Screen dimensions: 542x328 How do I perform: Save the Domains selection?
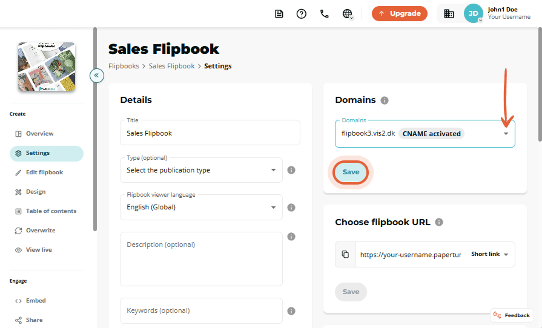pos(351,172)
